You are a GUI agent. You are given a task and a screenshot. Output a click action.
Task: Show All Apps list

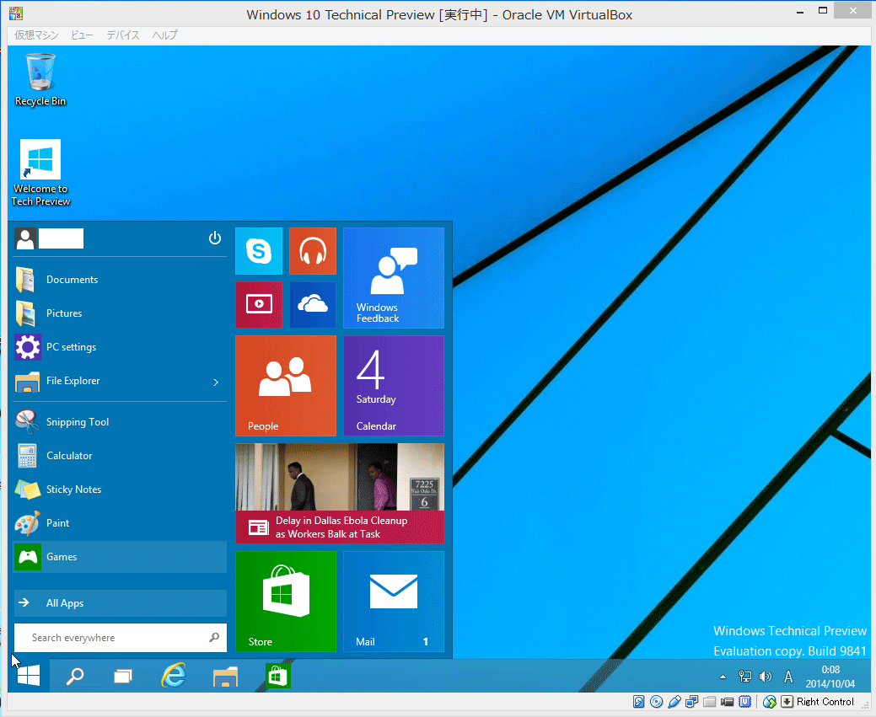pyautogui.click(x=120, y=603)
